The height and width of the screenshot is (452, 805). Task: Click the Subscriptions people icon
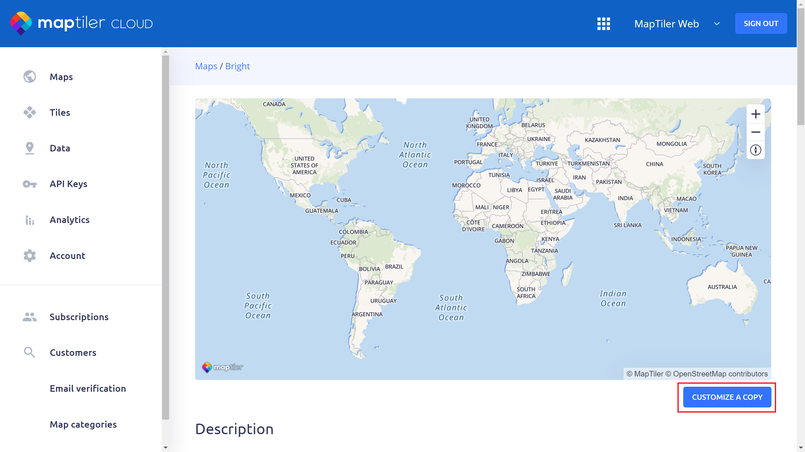tap(30, 317)
